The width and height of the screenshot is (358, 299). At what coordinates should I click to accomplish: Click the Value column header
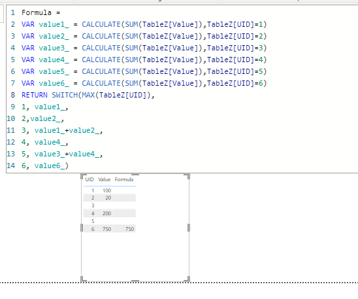pyautogui.click(x=105, y=179)
